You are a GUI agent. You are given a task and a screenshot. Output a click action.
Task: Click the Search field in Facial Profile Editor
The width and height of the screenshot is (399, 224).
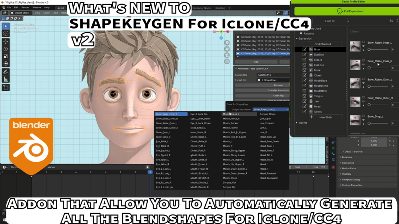[x=374, y=31]
